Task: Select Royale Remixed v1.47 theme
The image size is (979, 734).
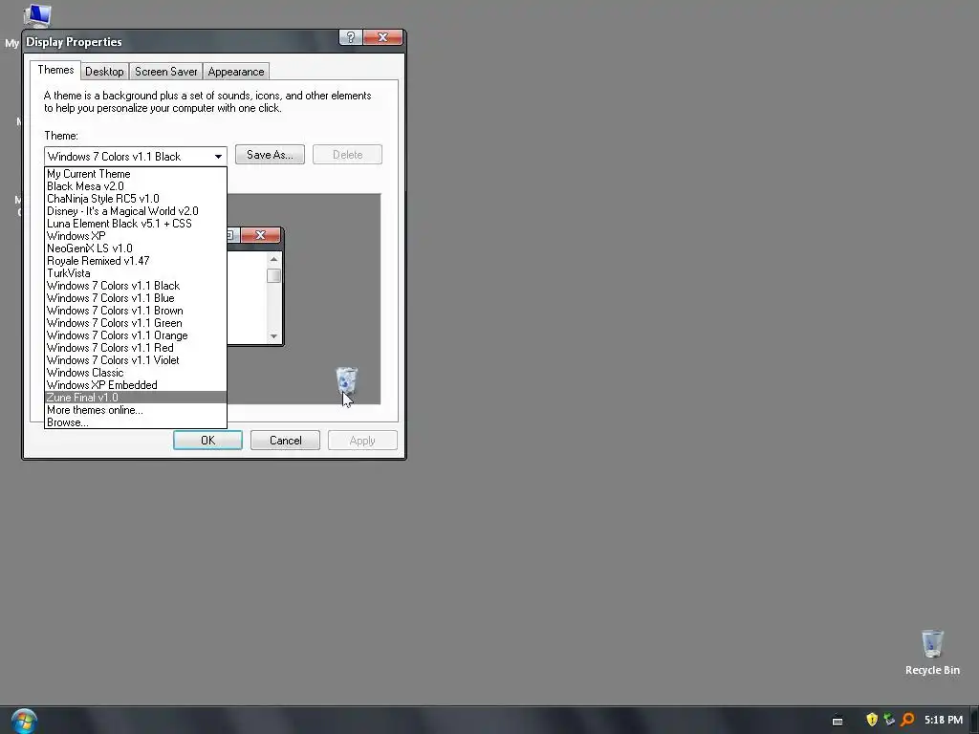Action: tap(136, 261)
